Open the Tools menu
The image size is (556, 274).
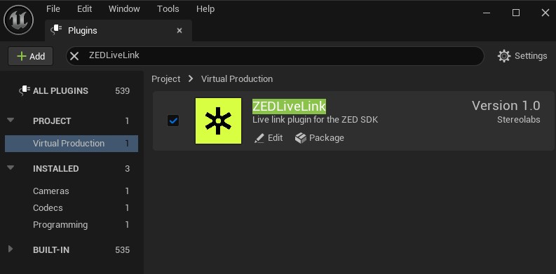pyautogui.click(x=168, y=9)
